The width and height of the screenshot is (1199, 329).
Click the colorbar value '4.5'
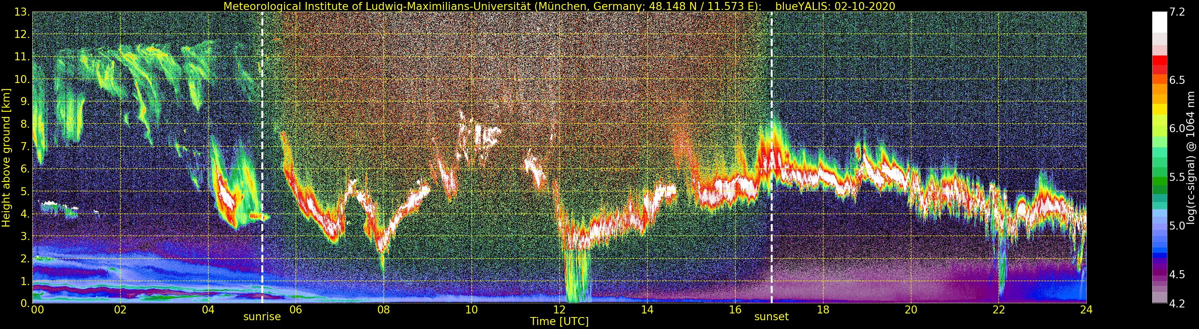(x=1177, y=275)
